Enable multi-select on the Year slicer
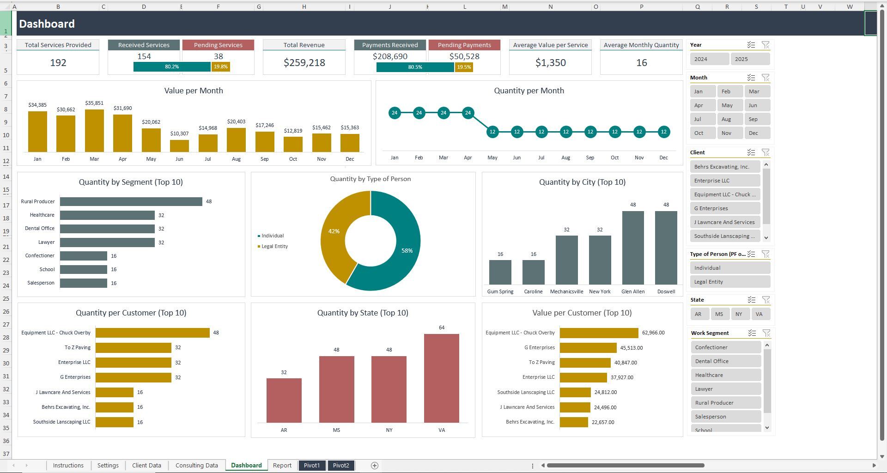 pyautogui.click(x=750, y=45)
